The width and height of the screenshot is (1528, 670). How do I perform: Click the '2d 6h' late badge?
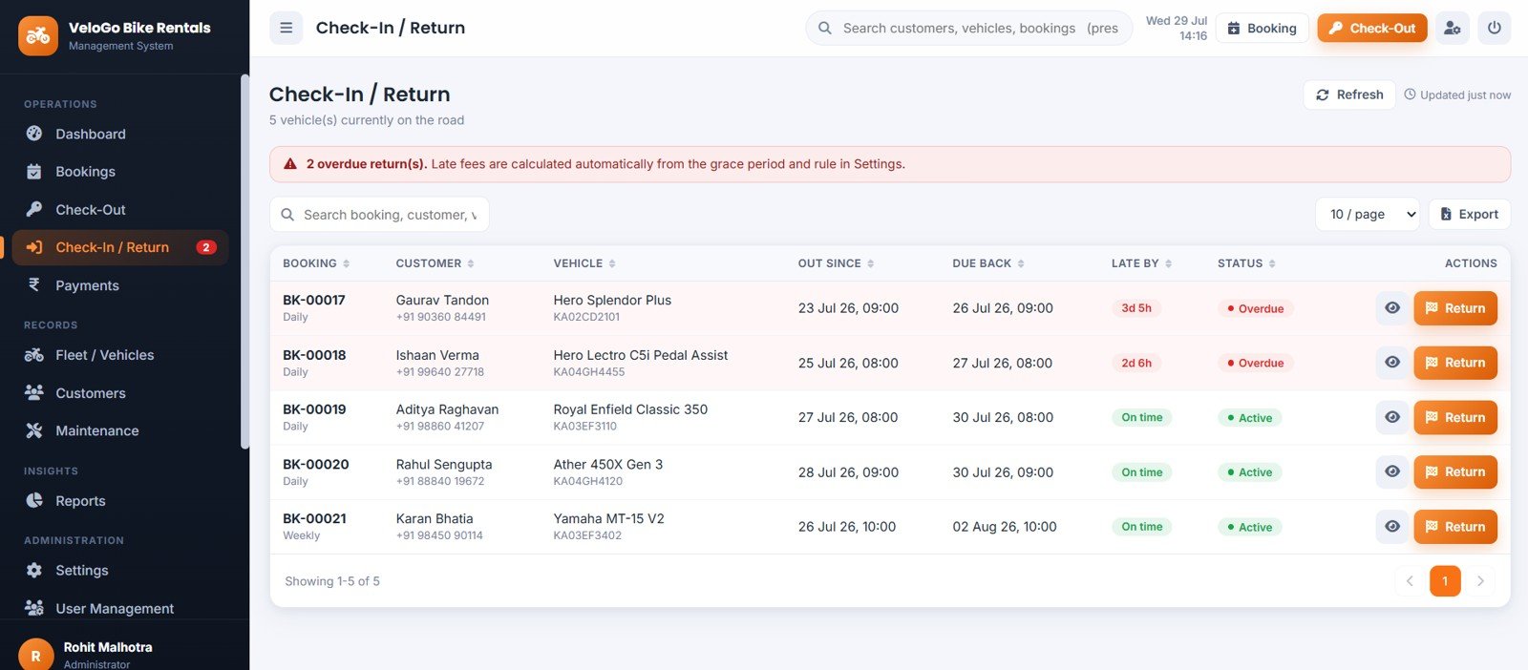click(x=1136, y=363)
